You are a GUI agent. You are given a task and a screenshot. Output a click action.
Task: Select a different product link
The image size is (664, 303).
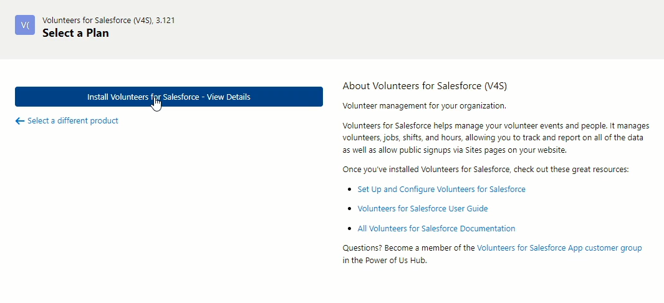73,120
